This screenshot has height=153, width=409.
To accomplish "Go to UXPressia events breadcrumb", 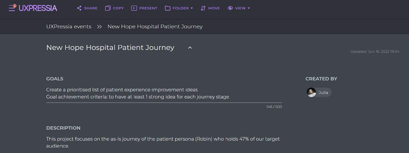I will pos(69,27).
